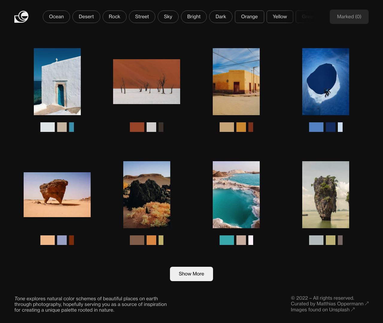Pick the rust red swatch under dune photo
383x323 pixels.
click(137, 127)
